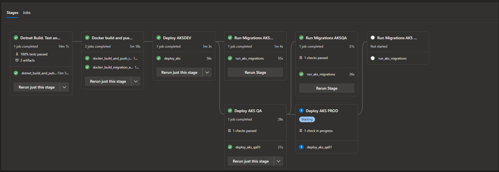This screenshot has height=172, width=499.
Task: Click Rerun just this stage for Docker build
Action: click(108, 81)
